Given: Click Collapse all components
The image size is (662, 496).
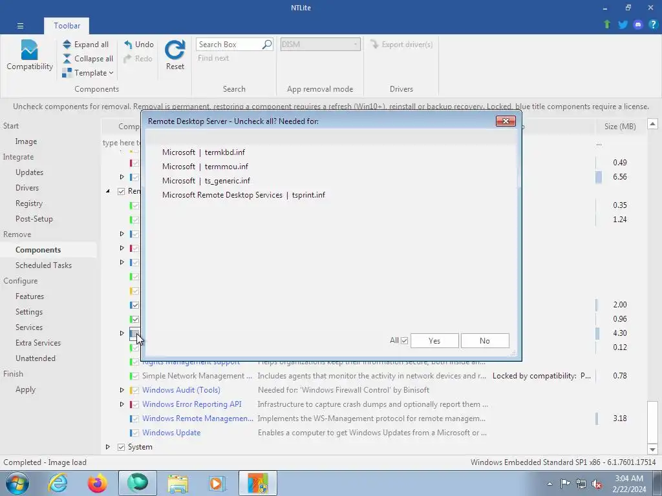Looking at the screenshot, I should (88, 59).
